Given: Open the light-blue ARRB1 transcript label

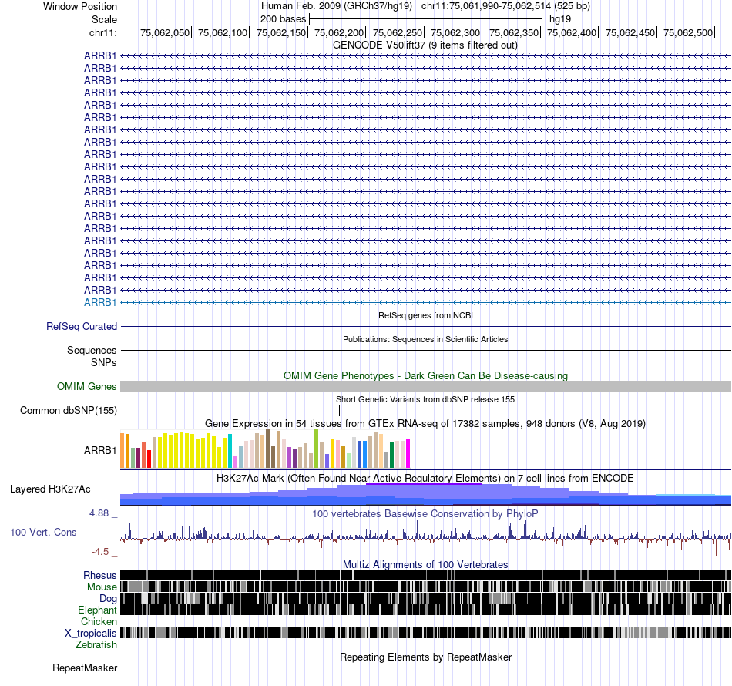Looking at the screenshot, I should click(x=100, y=303).
